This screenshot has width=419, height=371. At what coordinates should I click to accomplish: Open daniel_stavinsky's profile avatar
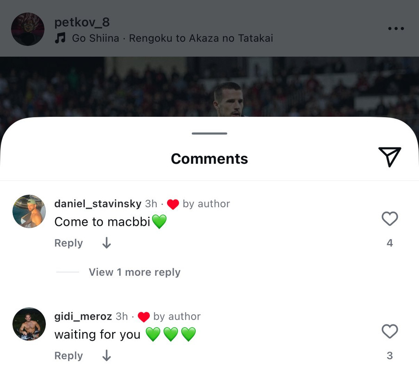point(29,211)
